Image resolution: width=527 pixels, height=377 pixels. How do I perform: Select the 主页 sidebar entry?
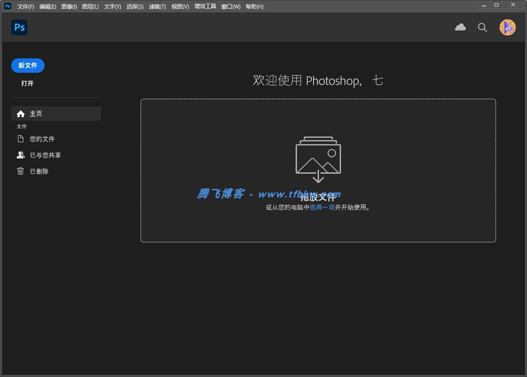click(35, 114)
